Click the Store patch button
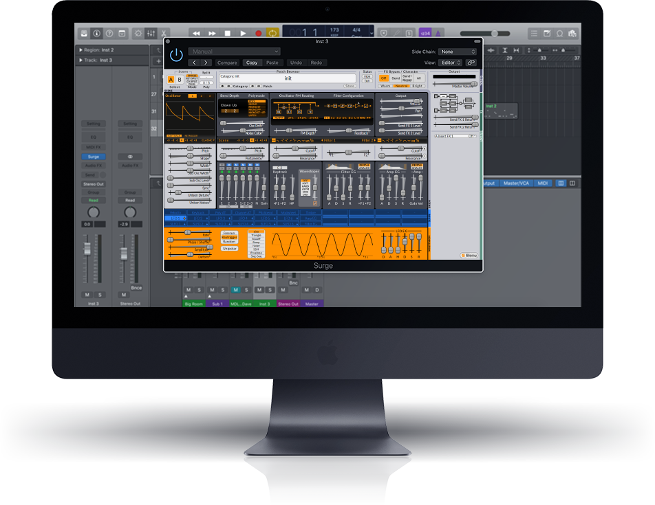Viewport: 655px width, 505px height. pyautogui.click(x=350, y=86)
